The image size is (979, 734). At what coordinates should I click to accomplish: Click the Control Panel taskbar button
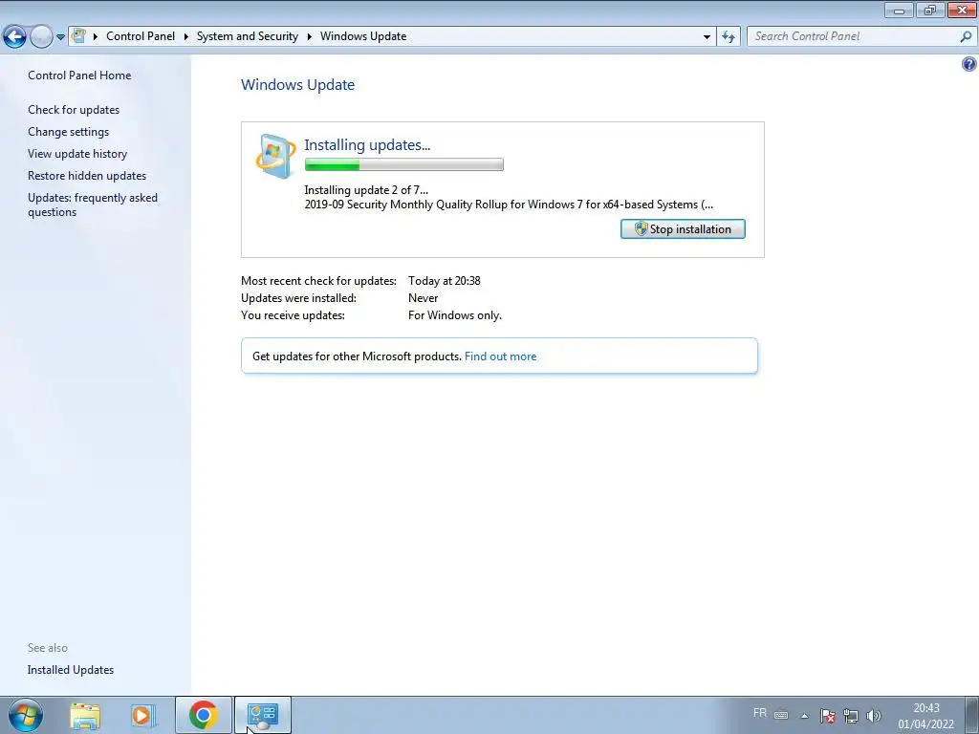click(263, 715)
